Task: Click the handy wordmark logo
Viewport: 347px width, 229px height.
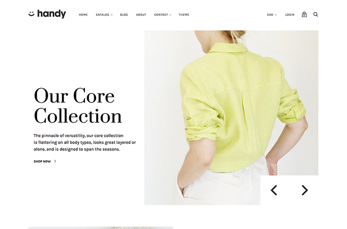Action: coord(52,14)
